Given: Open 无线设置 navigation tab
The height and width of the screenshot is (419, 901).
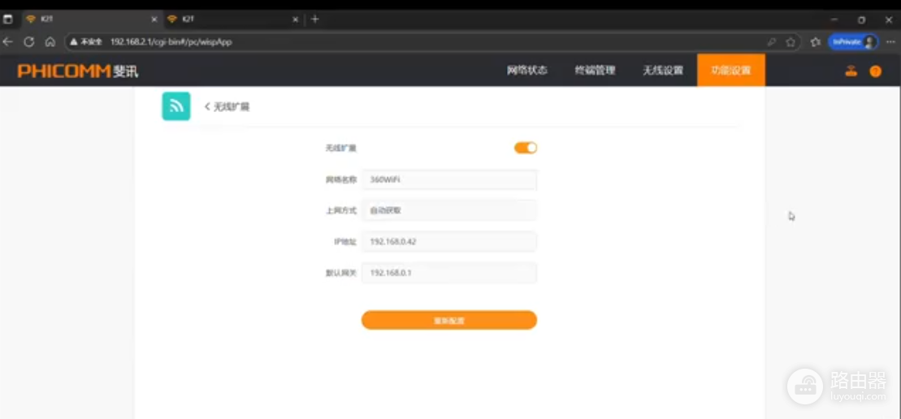Looking at the screenshot, I should coord(662,71).
